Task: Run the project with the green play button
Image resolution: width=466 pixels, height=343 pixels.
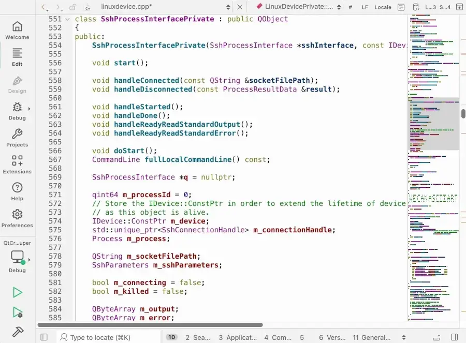Action: pos(17,292)
